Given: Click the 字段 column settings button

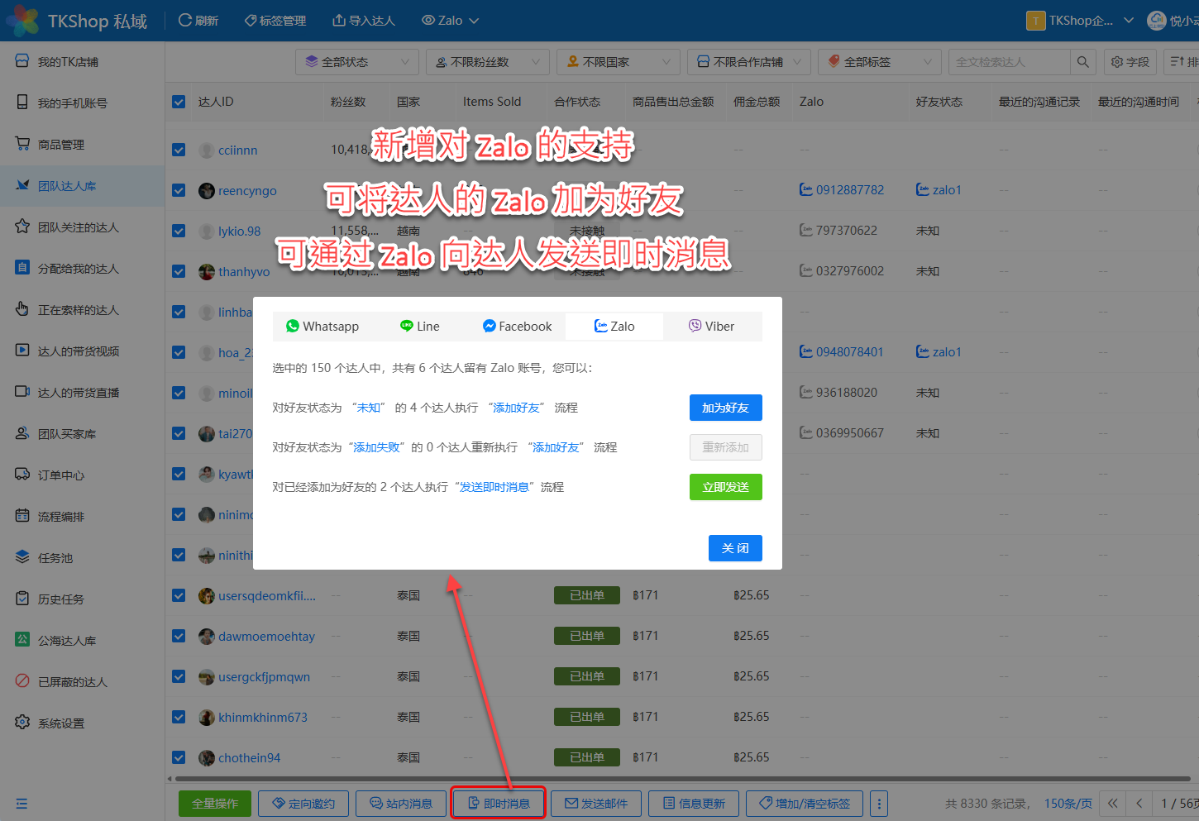Looking at the screenshot, I should [x=1130, y=62].
